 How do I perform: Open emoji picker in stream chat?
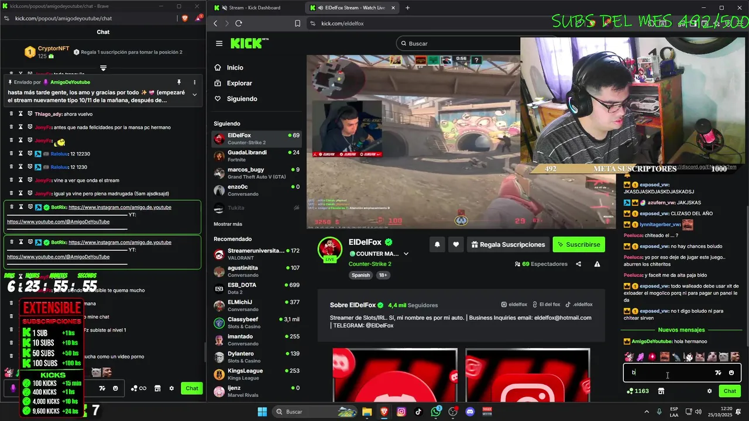click(731, 372)
